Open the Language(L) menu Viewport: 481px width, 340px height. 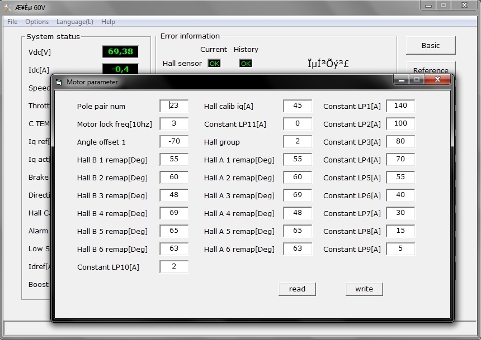[75, 22]
